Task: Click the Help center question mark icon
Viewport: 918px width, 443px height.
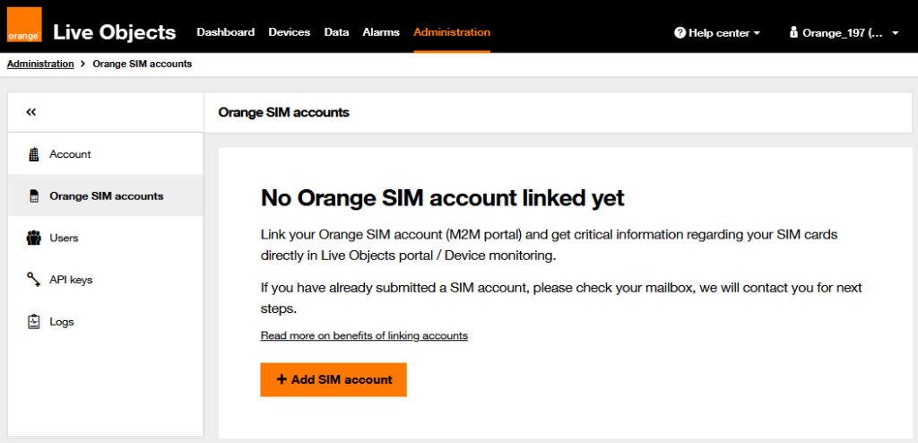Action: [680, 33]
